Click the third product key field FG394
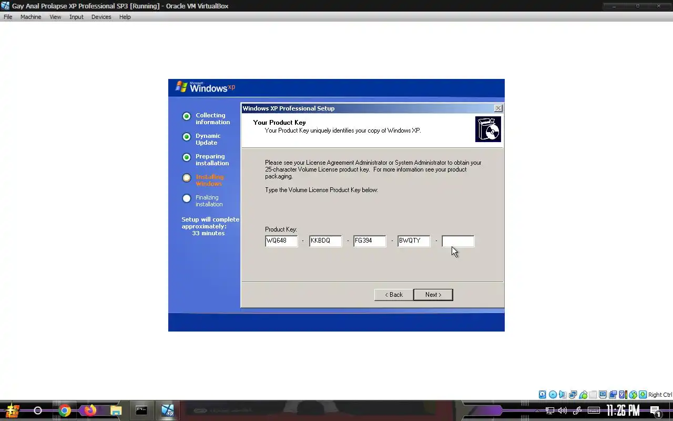Image resolution: width=673 pixels, height=421 pixels. [370, 241]
